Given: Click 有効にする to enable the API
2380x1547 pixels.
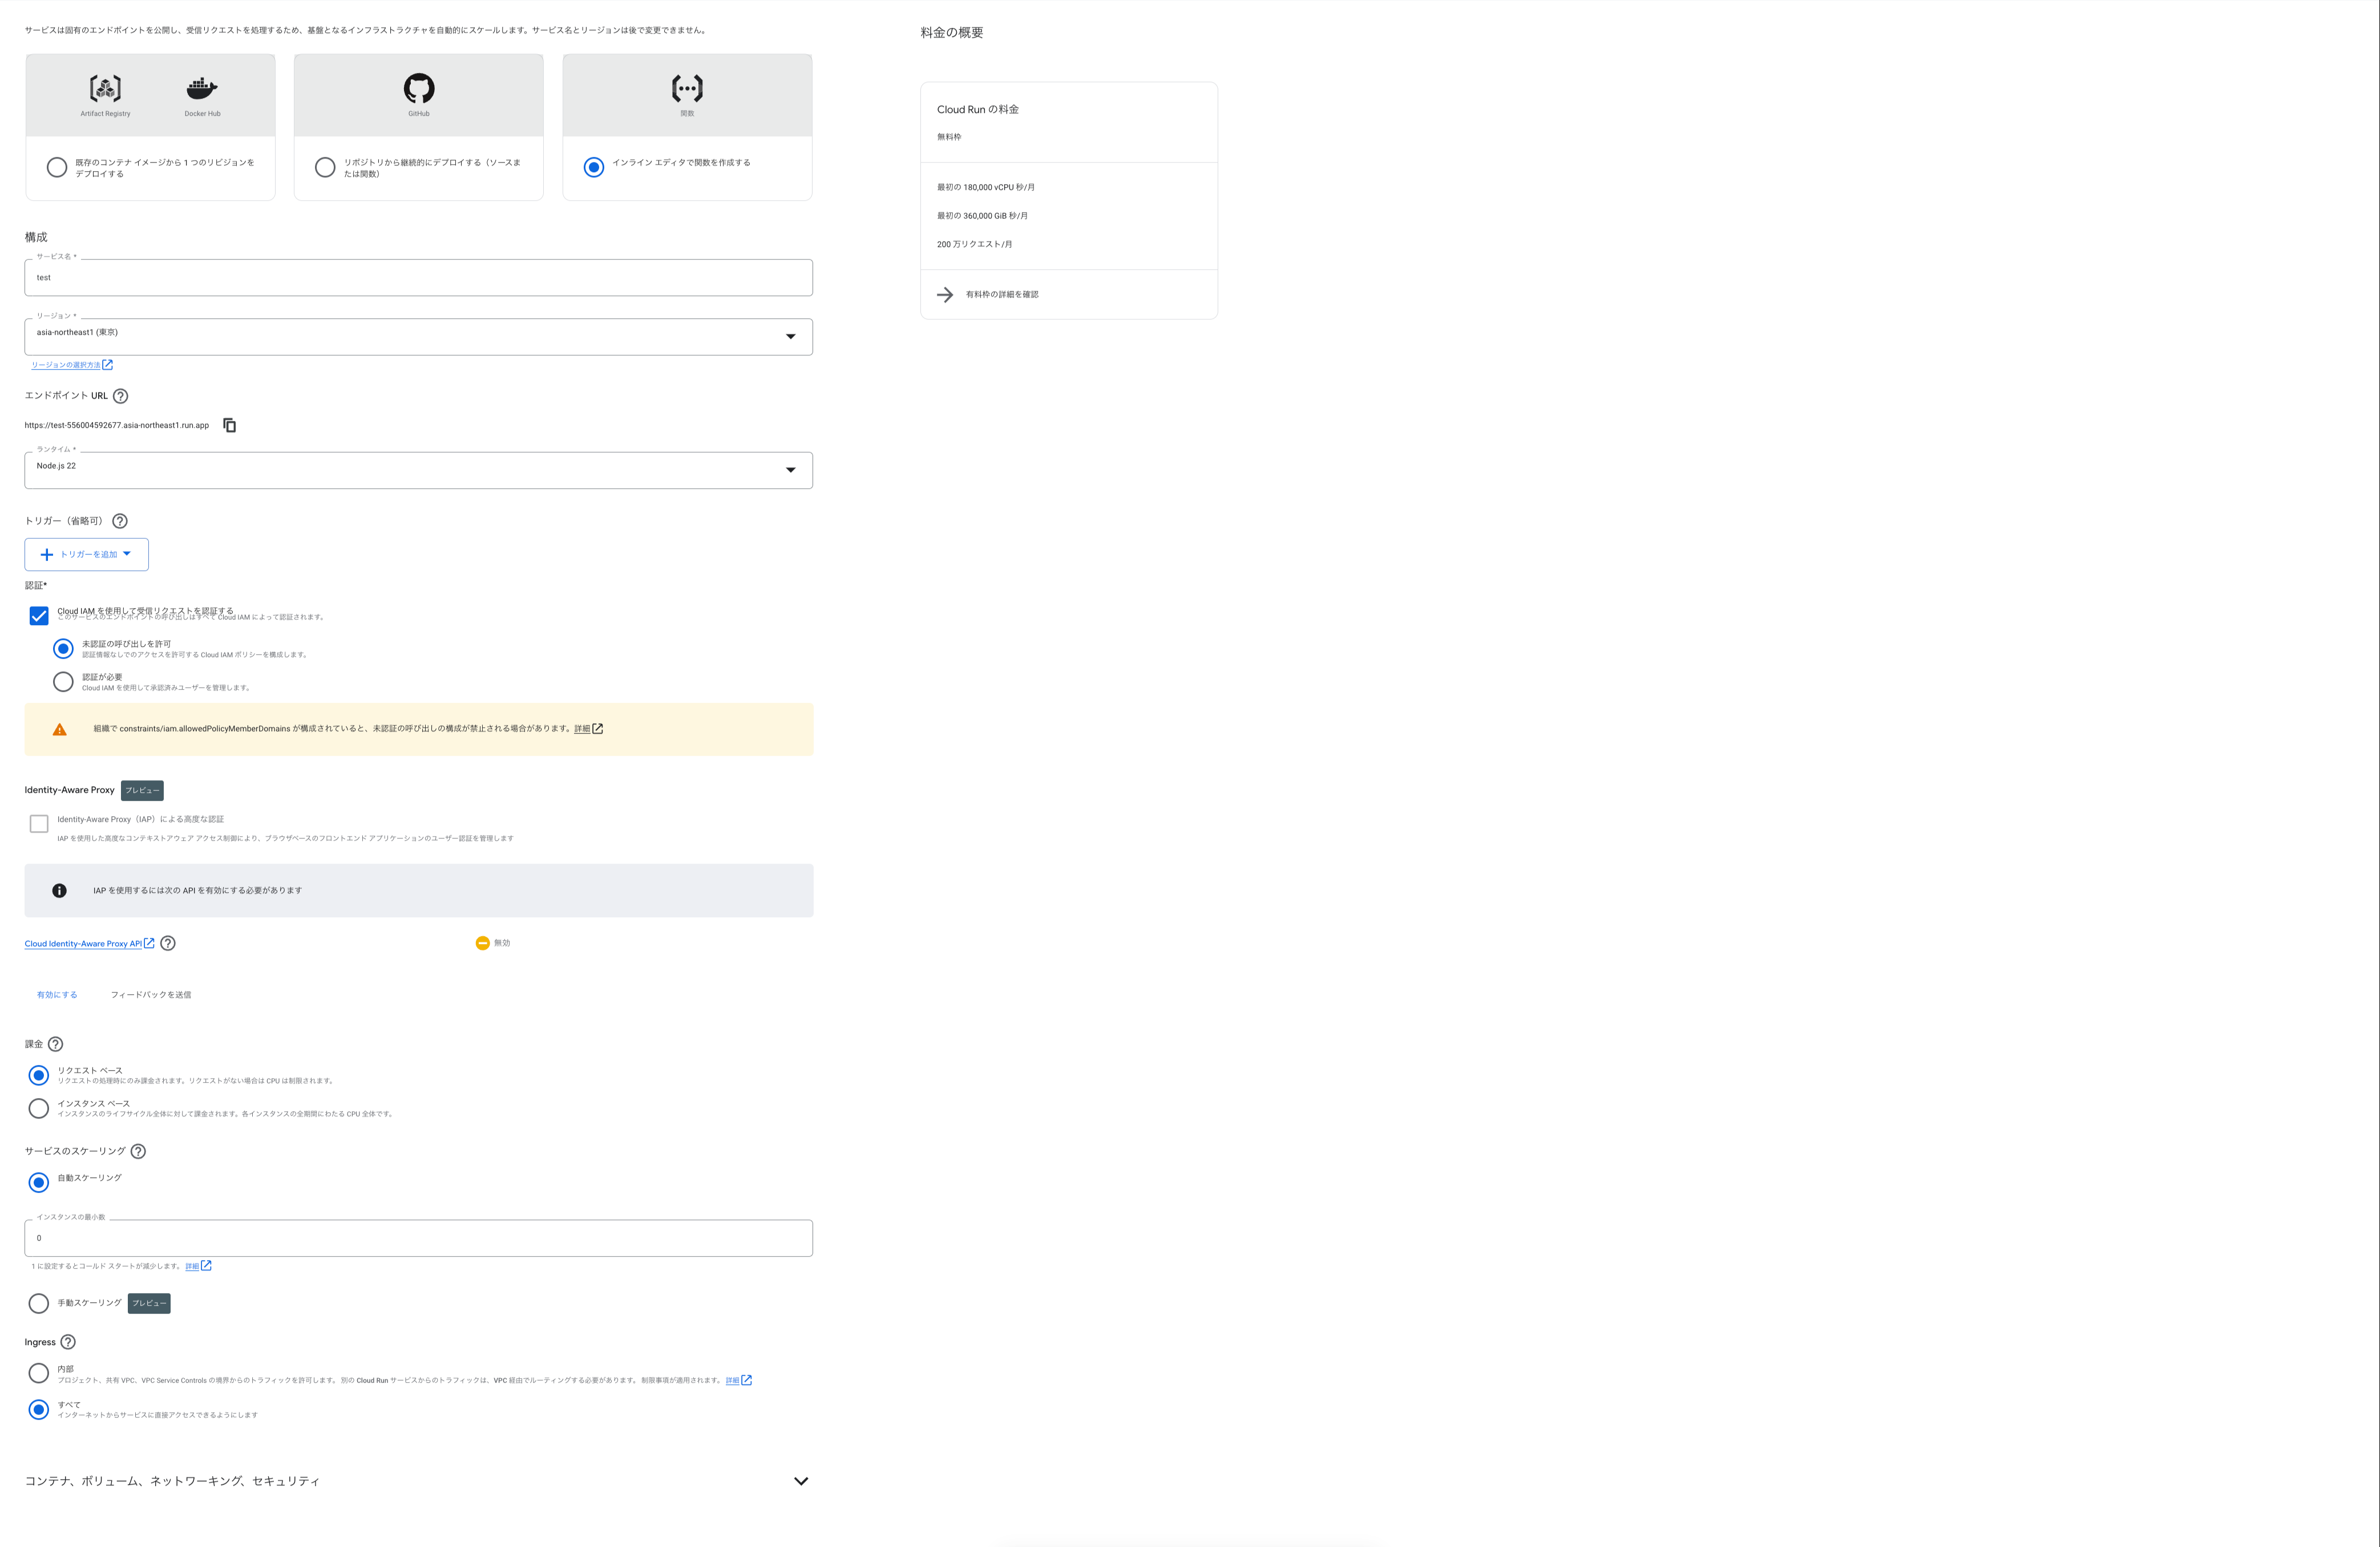Looking at the screenshot, I should (57, 995).
